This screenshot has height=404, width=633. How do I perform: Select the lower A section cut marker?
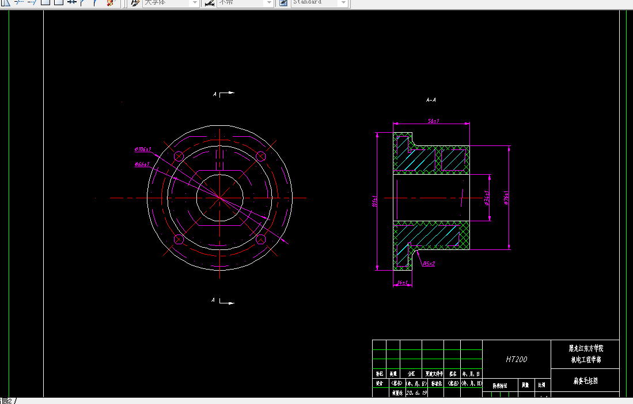222,301
